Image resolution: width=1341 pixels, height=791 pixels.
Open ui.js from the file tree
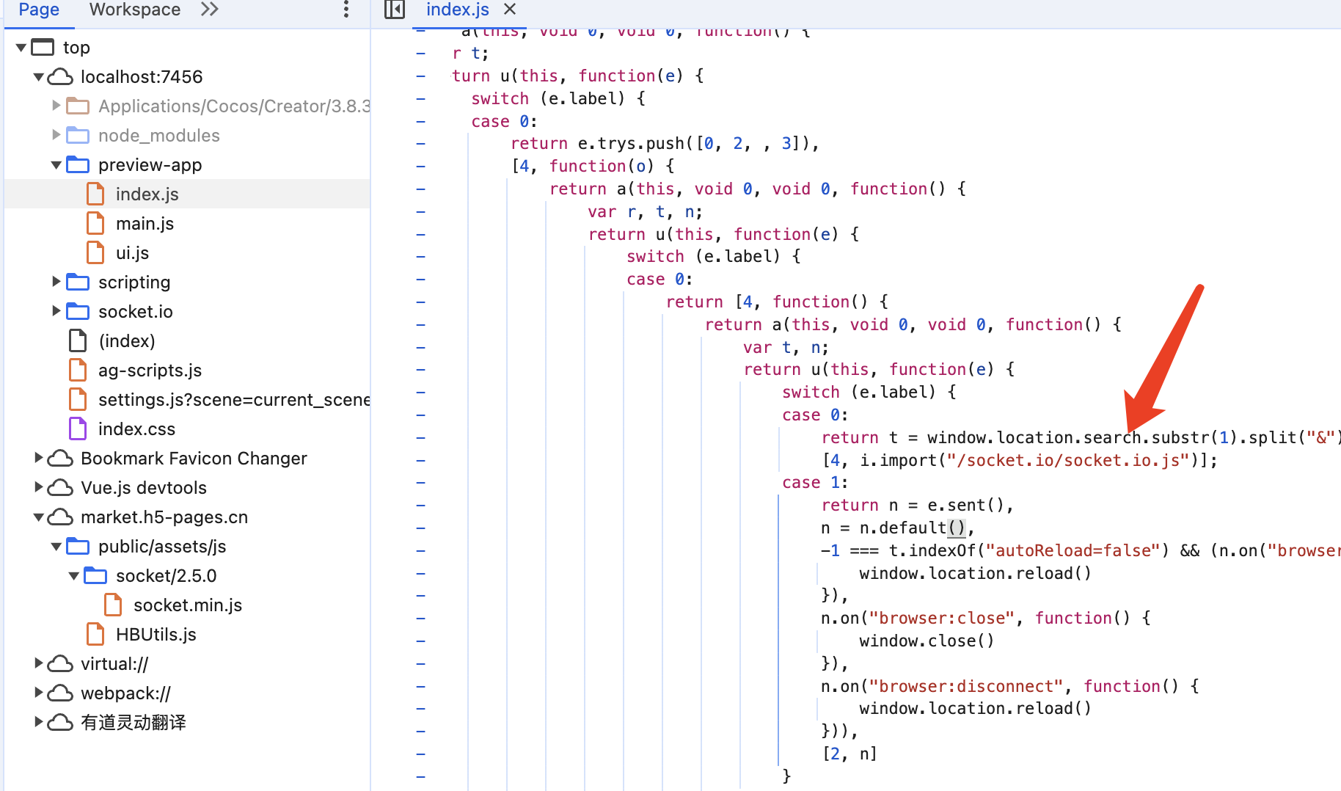coord(132,253)
